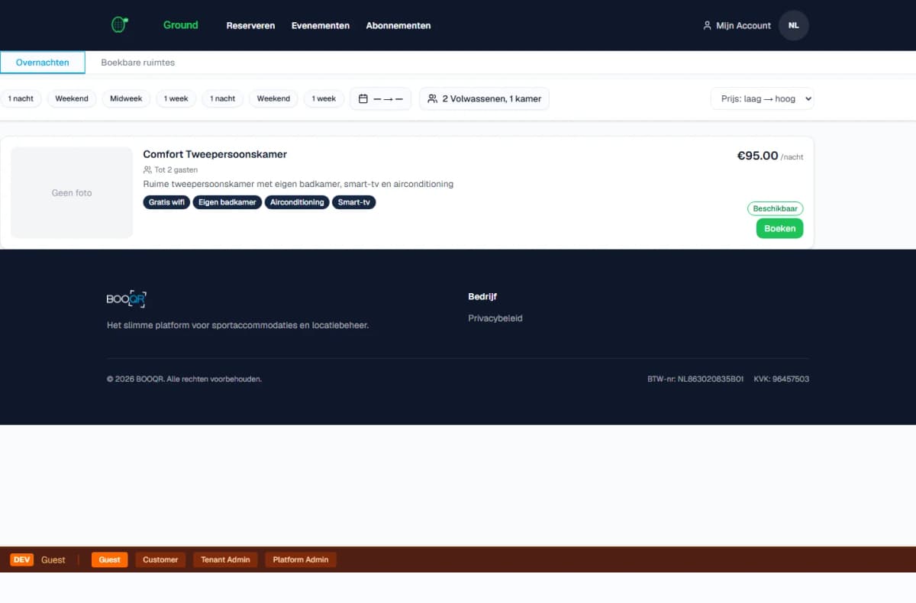916x603 pixels.
Task: Click the Bedrijf footer heading
Action: (482, 297)
